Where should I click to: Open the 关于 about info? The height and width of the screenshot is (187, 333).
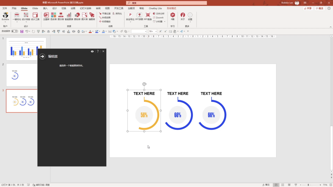click(x=183, y=16)
